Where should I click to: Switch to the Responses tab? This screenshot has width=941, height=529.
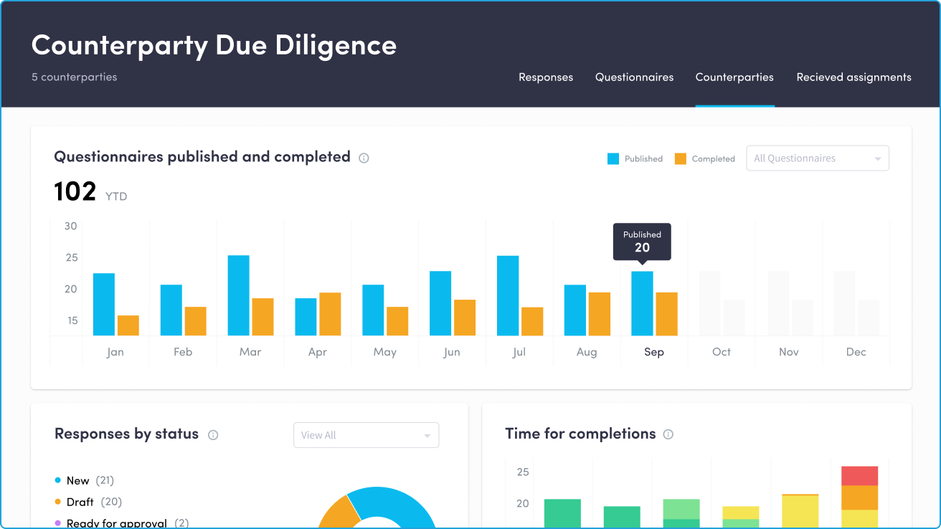click(x=546, y=77)
